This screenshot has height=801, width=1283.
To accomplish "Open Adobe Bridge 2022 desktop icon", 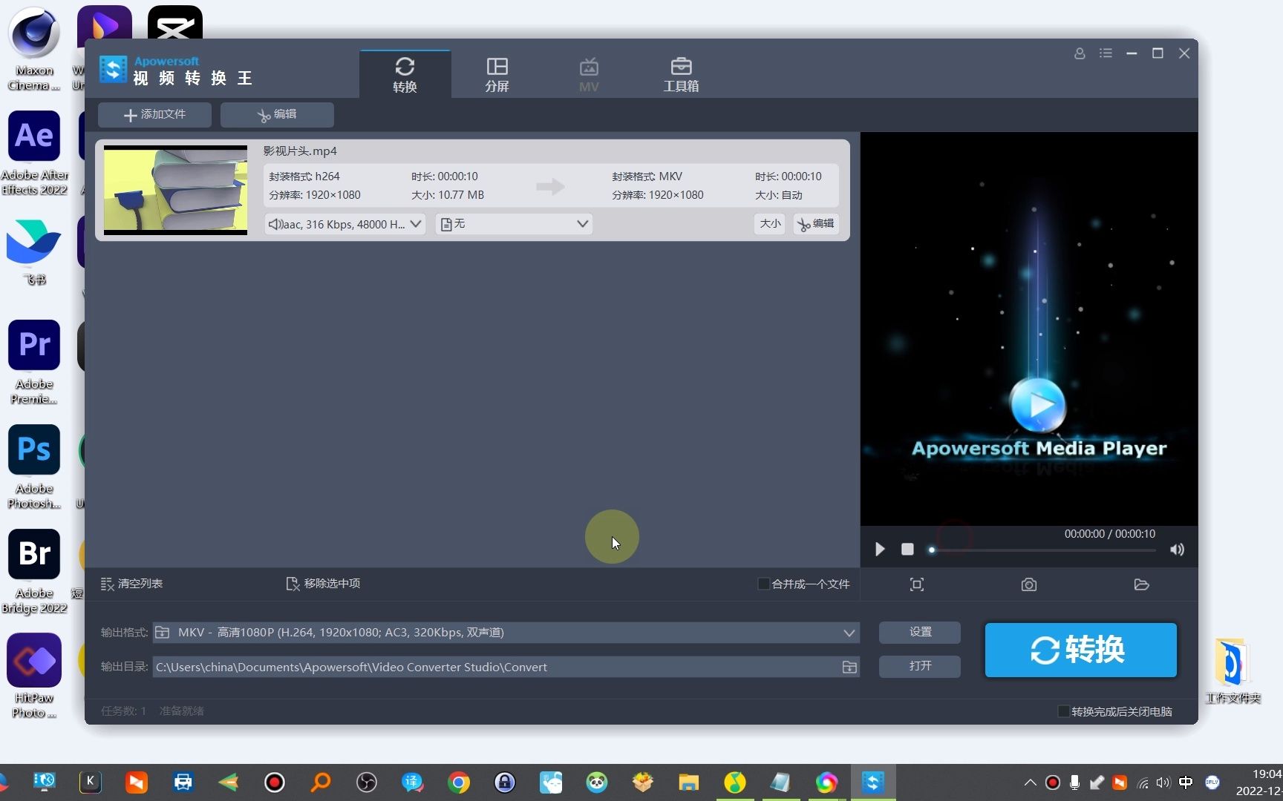I will point(34,570).
